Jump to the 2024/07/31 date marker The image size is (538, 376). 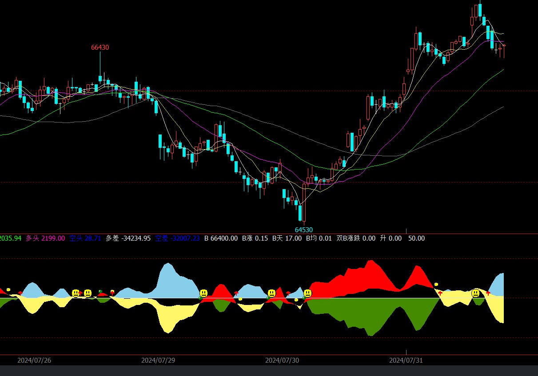pyautogui.click(x=406, y=360)
